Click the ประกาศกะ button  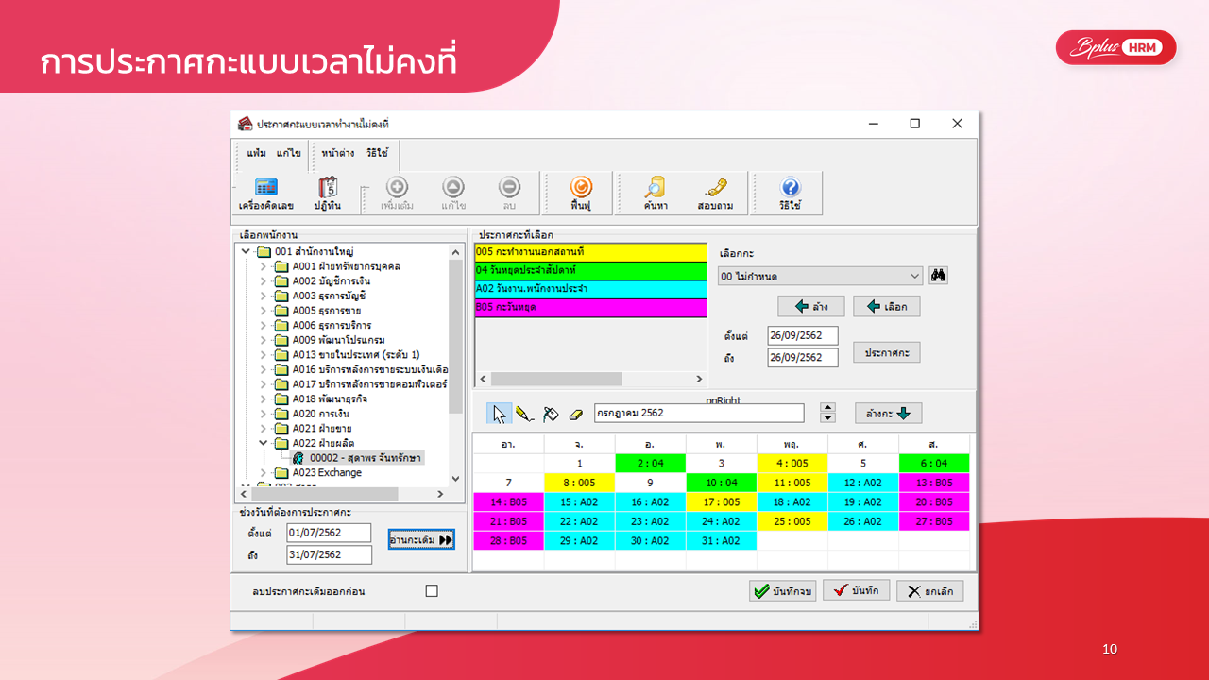(x=886, y=352)
